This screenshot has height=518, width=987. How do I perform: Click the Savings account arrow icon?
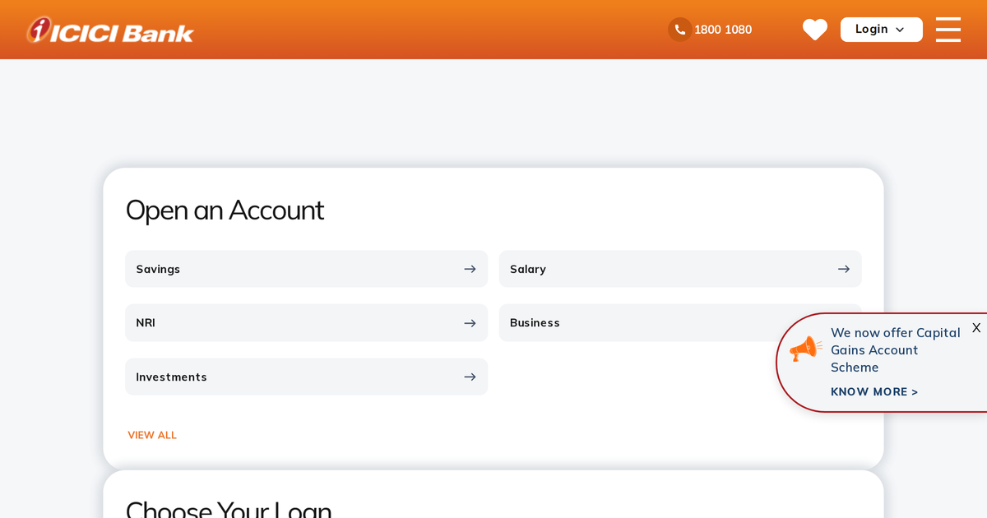pyautogui.click(x=470, y=269)
